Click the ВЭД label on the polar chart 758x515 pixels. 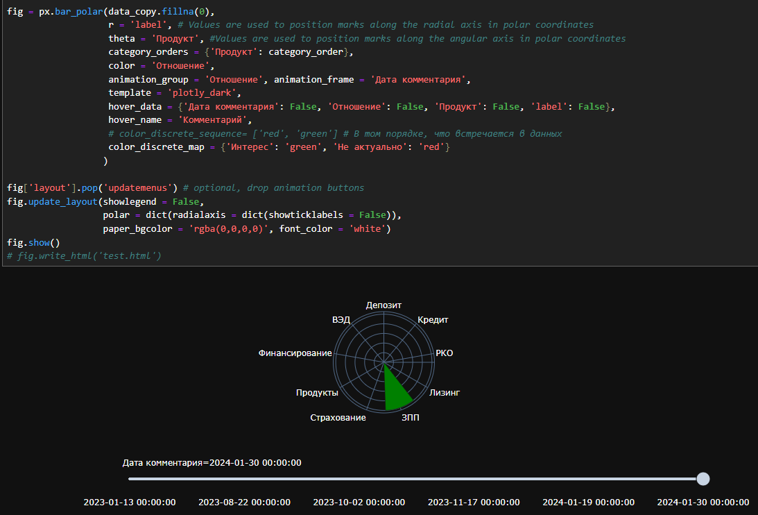pos(340,320)
